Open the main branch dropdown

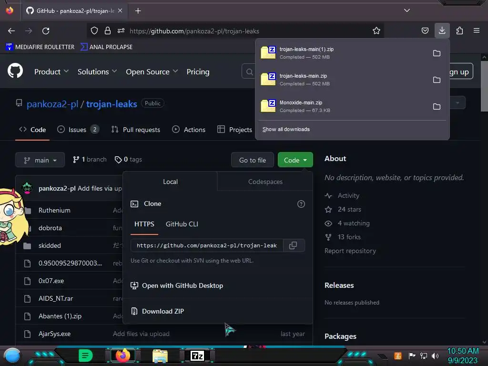[40, 160]
